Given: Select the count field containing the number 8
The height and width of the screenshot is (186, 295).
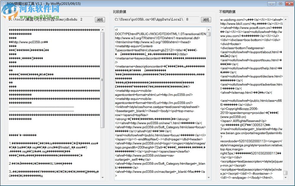Looking at the screenshot, I should (195, 20).
